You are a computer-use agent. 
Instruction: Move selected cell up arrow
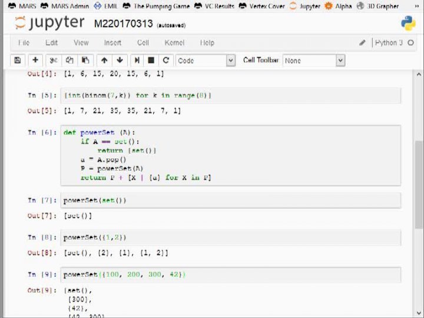click(104, 60)
